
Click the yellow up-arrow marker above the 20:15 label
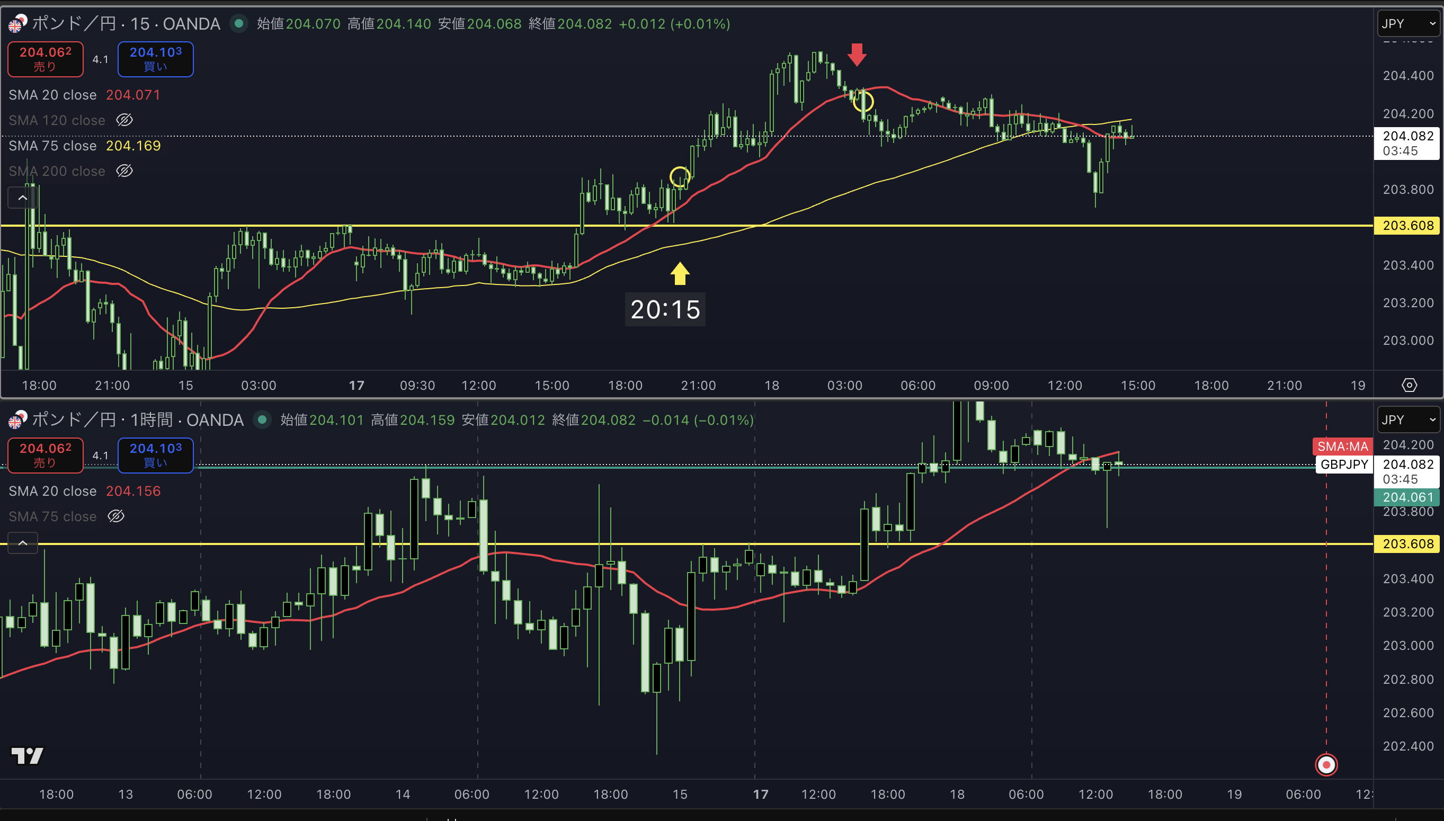pos(680,273)
